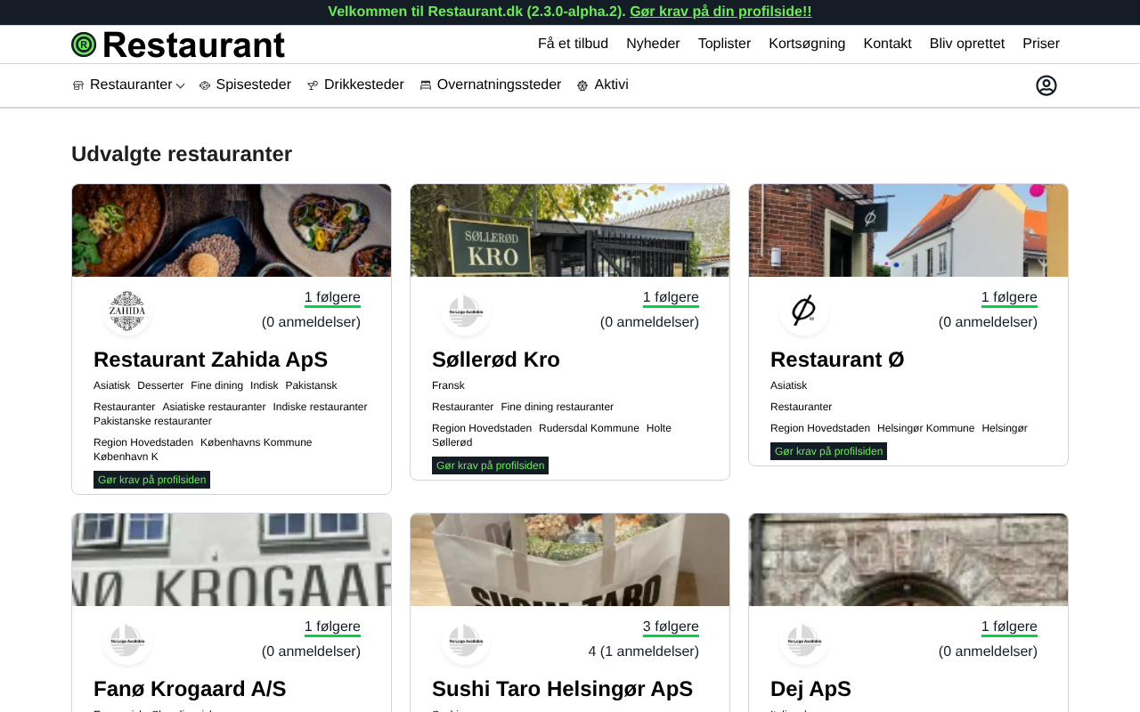Screen dimensions: 1140x712
Task: Open 'Fine dining restauranter' category link
Action: (558, 407)
